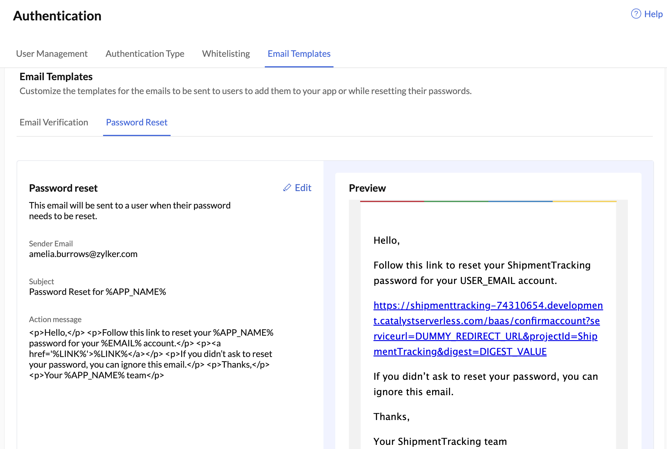Screen dimensions: 667x449
Task: Select the Password Reset tab
Action: tap(137, 122)
